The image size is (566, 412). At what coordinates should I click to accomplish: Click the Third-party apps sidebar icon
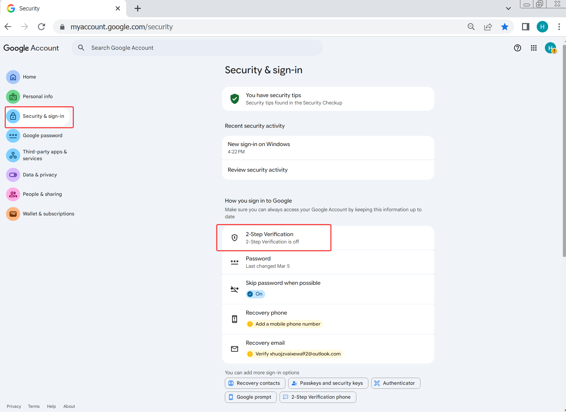[13, 155]
